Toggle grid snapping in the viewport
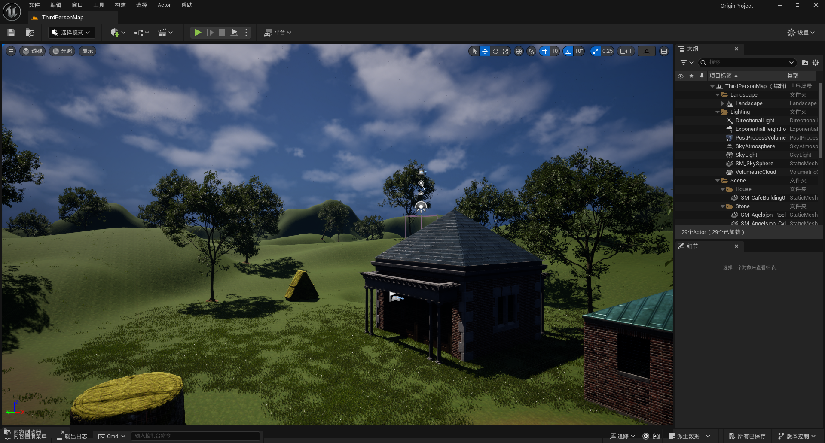Viewport: 825px width, 443px height. tap(545, 51)
